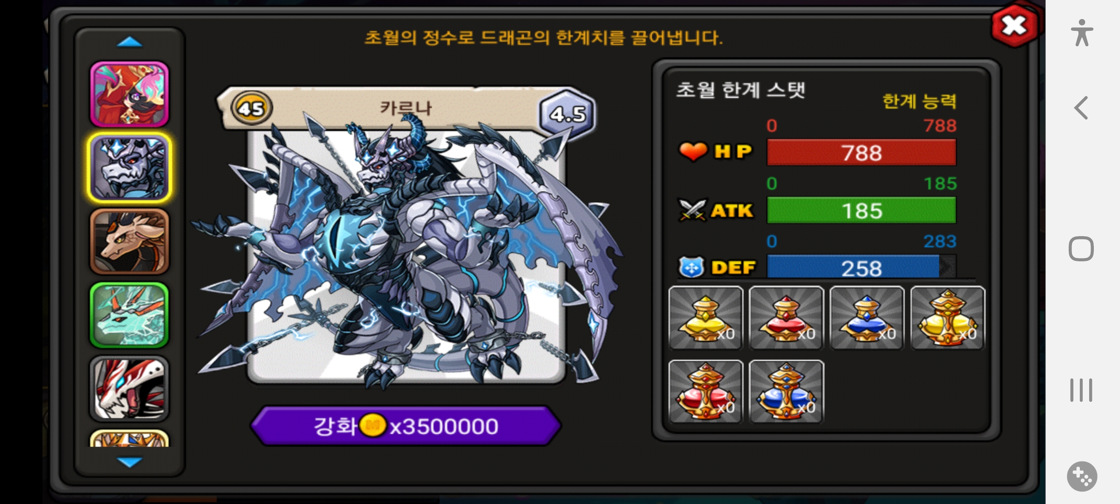
Task: Choose the brown dragon thumbnail
Action: pyautogui.click(x=129, y=241)
